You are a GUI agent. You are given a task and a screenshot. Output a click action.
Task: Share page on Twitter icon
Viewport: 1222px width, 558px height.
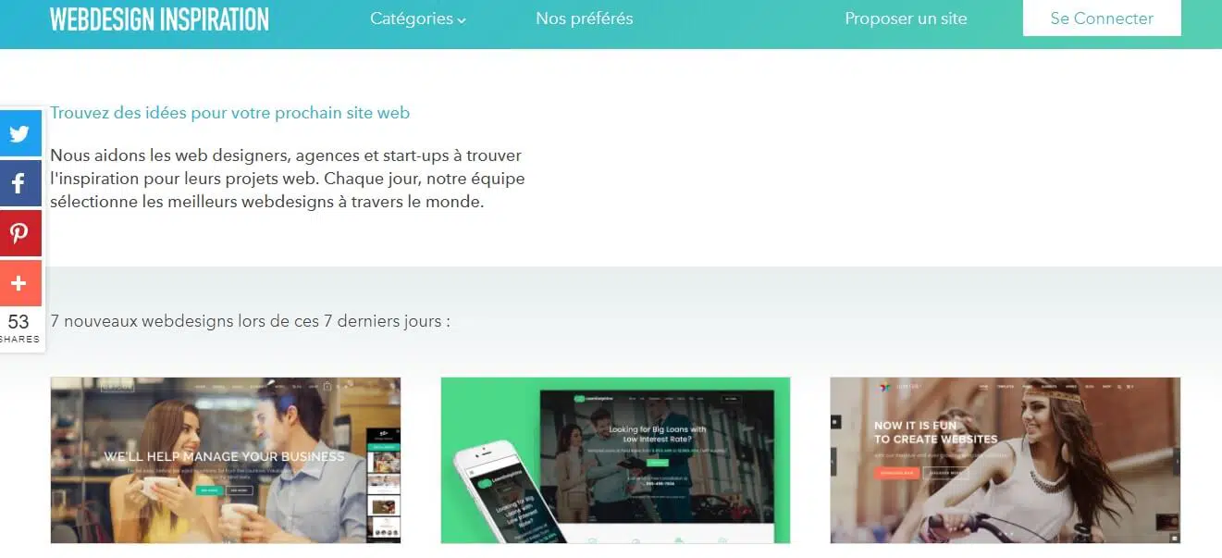[x=19, y=133]
